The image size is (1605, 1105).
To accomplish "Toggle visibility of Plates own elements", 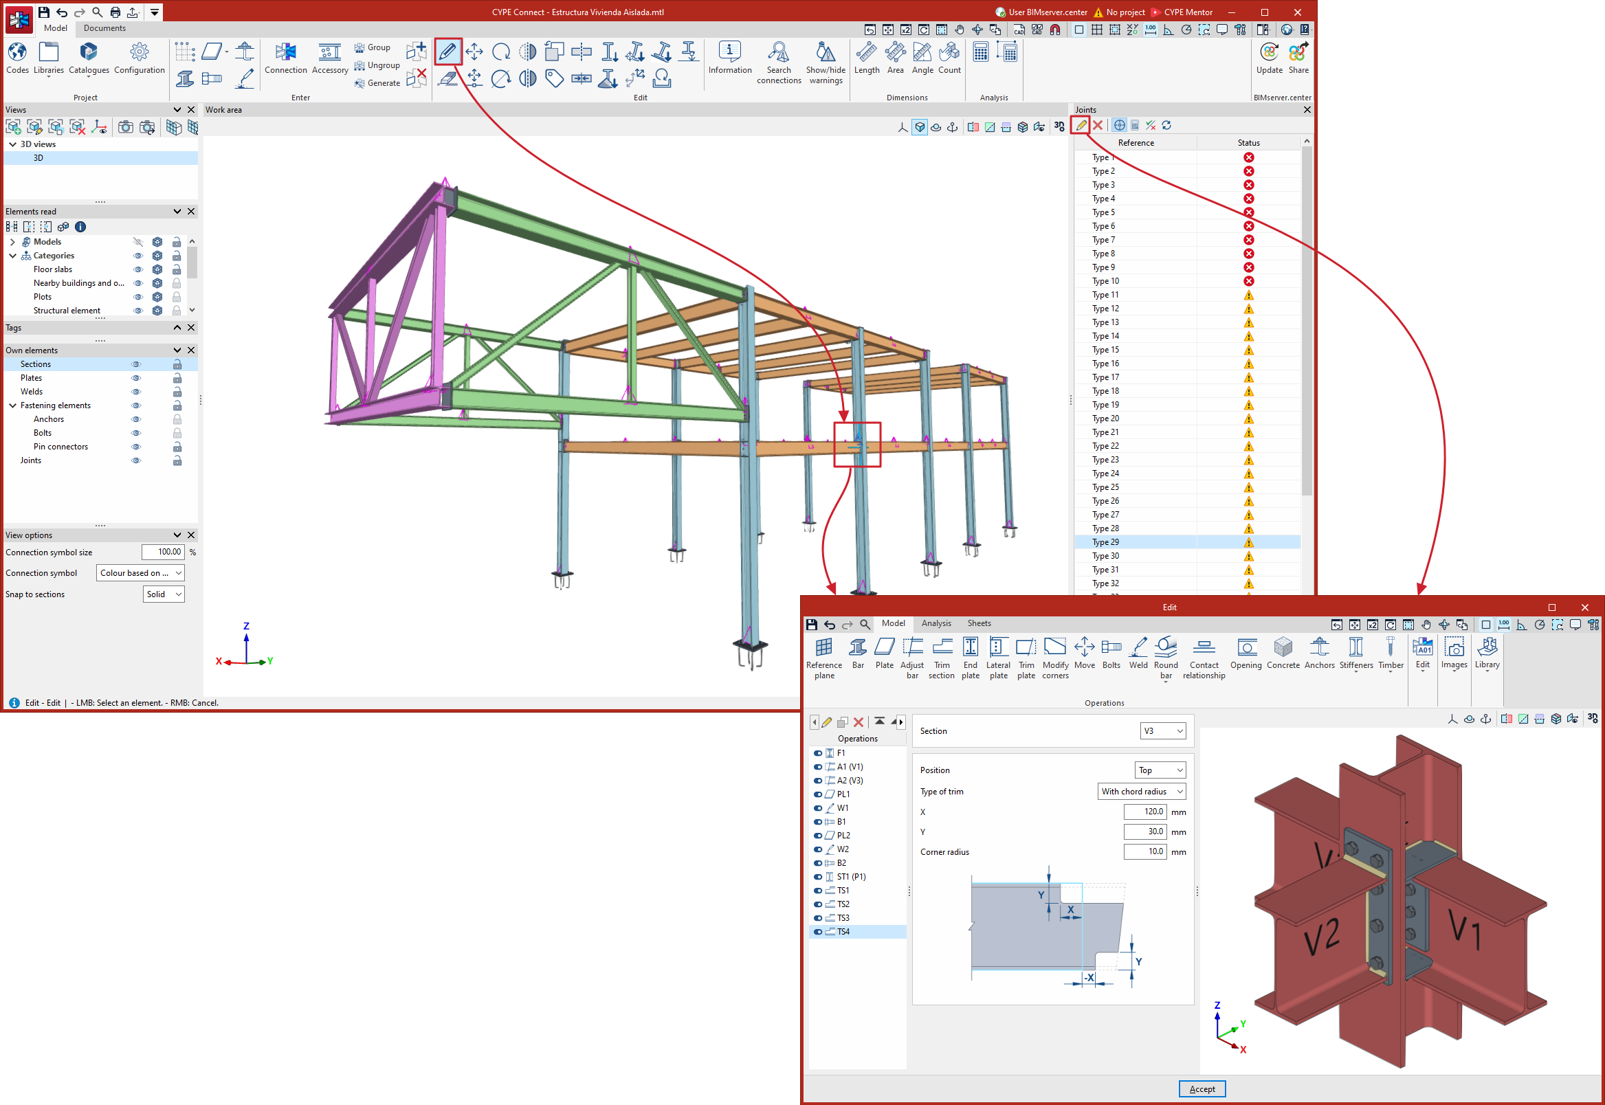I will click(136, 378).
